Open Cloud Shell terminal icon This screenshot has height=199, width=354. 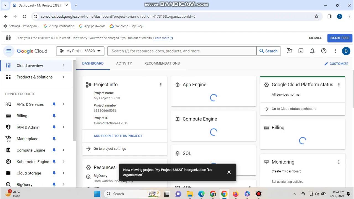pos(301,51)
